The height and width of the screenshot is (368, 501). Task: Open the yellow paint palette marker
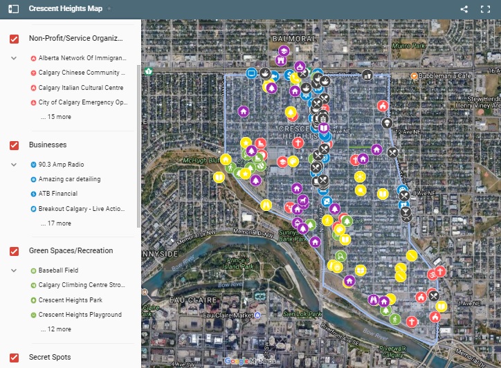[x=293, y=161]
